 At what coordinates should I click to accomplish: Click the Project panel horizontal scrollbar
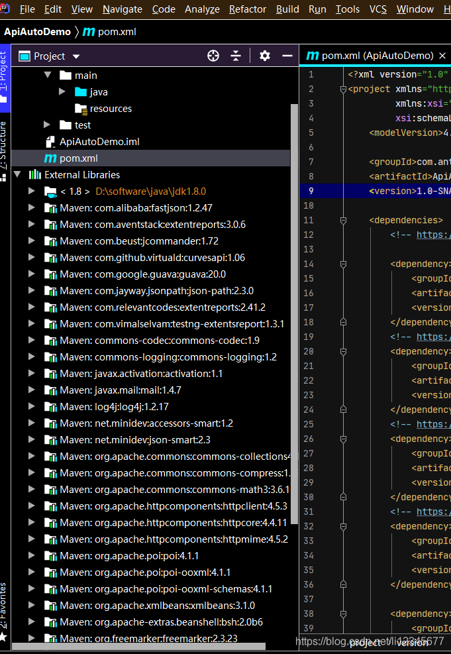point(139,647)
